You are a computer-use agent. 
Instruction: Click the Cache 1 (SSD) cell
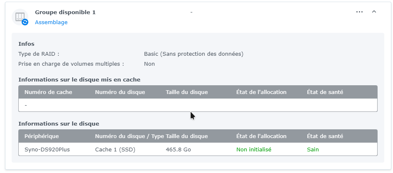tap(115, 149)
